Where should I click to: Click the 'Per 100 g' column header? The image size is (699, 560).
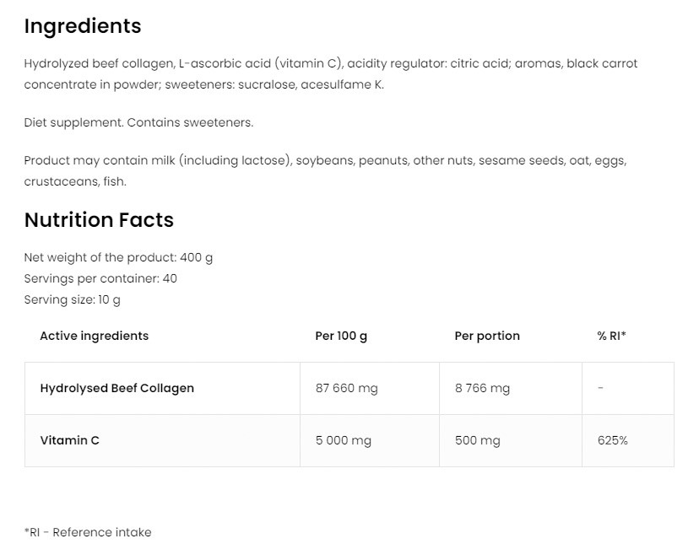click(x=341, y=336)
